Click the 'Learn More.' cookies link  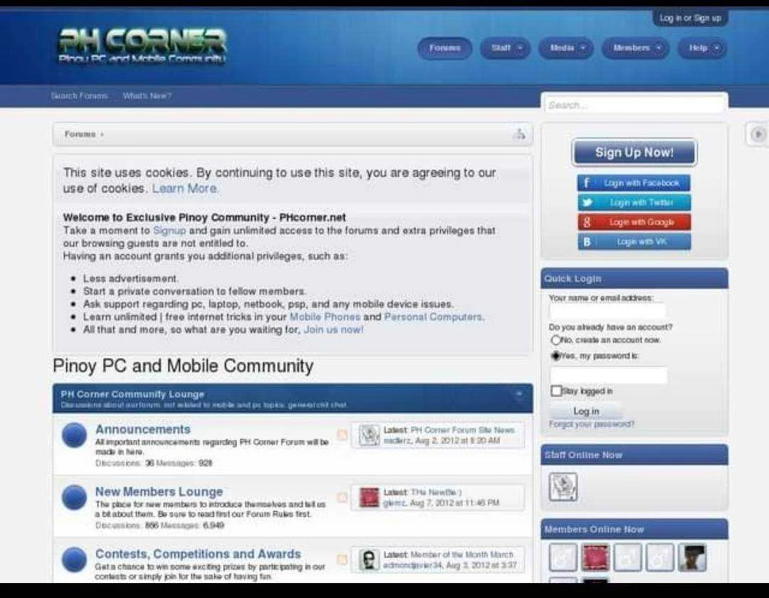(185, 188)
